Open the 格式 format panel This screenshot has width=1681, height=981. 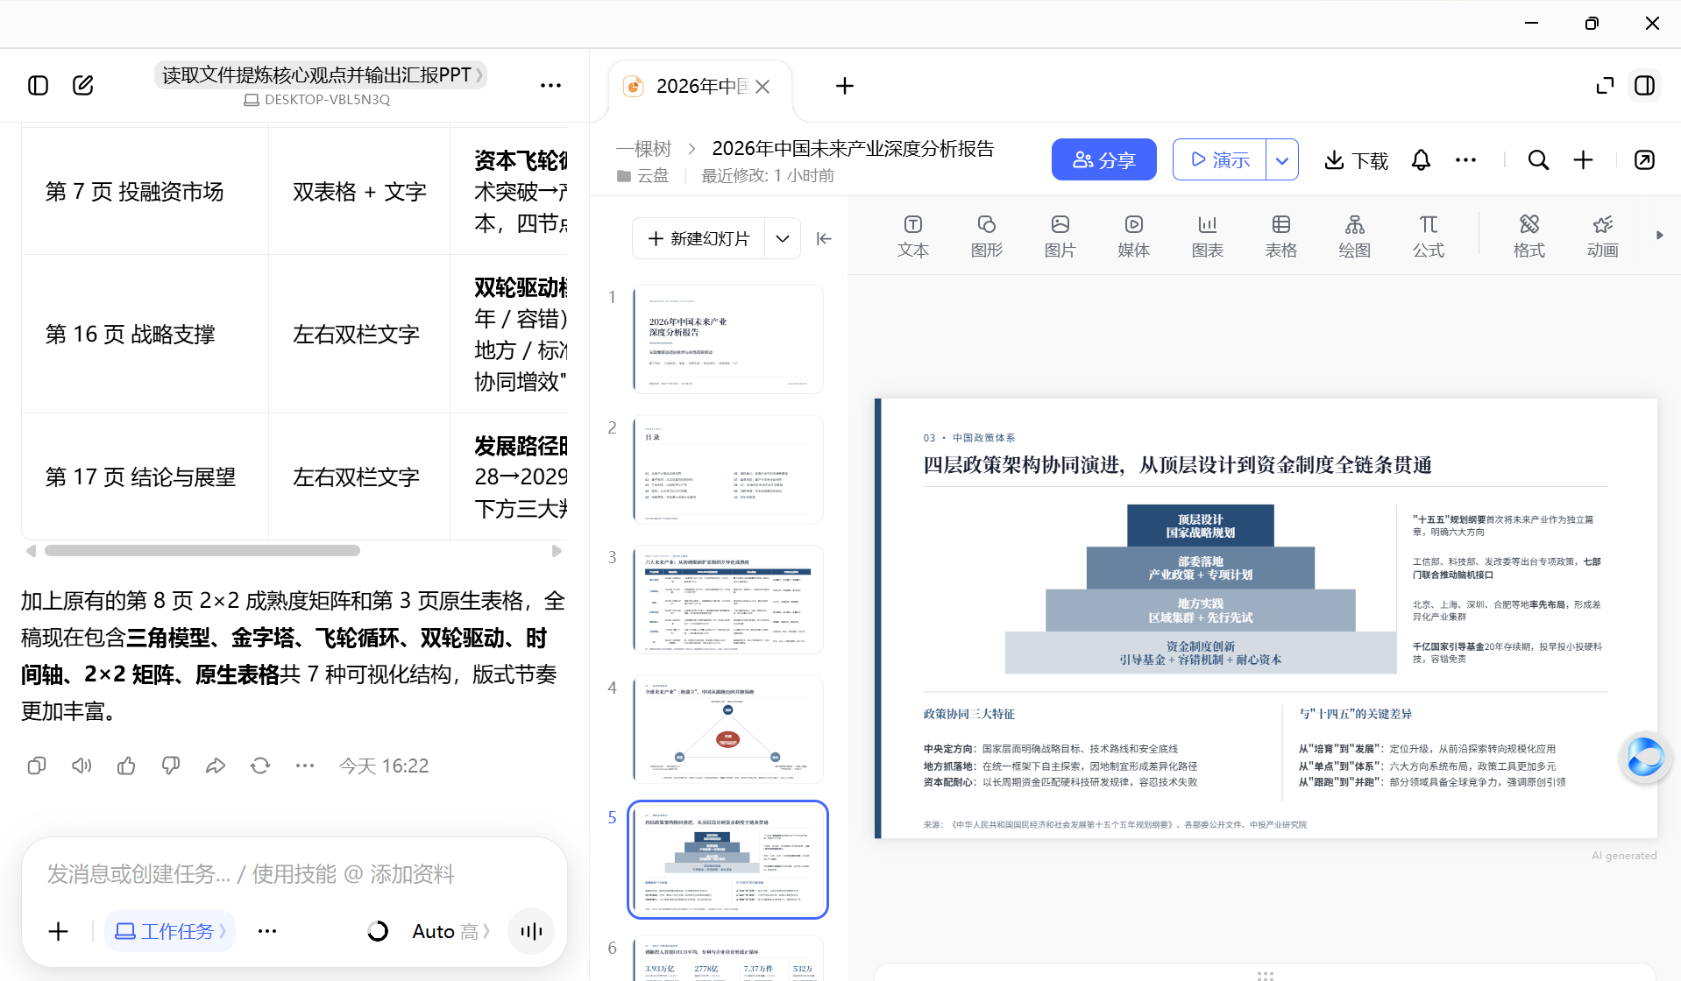(x=1529, y=236)
